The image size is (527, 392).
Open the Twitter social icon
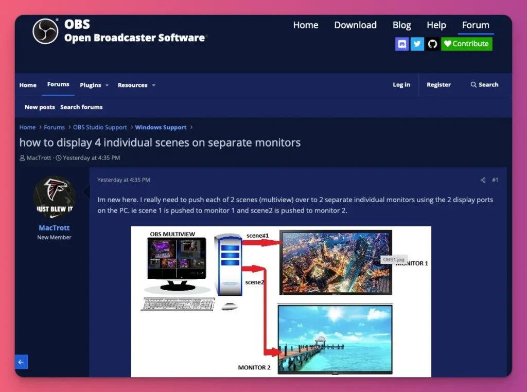(x=417, y=44)
